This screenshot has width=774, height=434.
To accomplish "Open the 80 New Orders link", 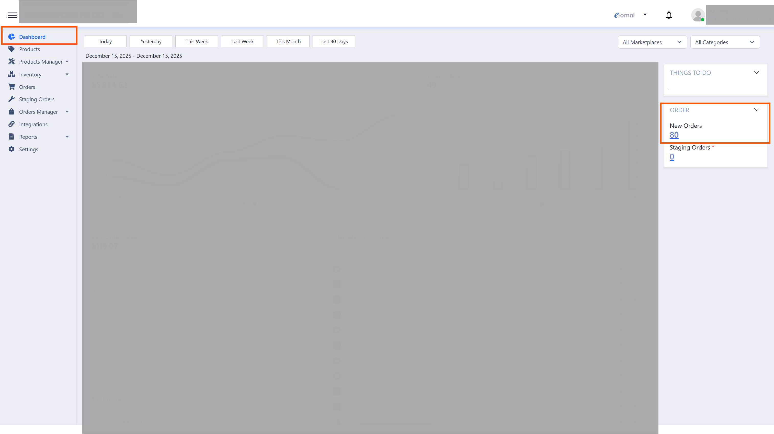I will click(674, 135).
